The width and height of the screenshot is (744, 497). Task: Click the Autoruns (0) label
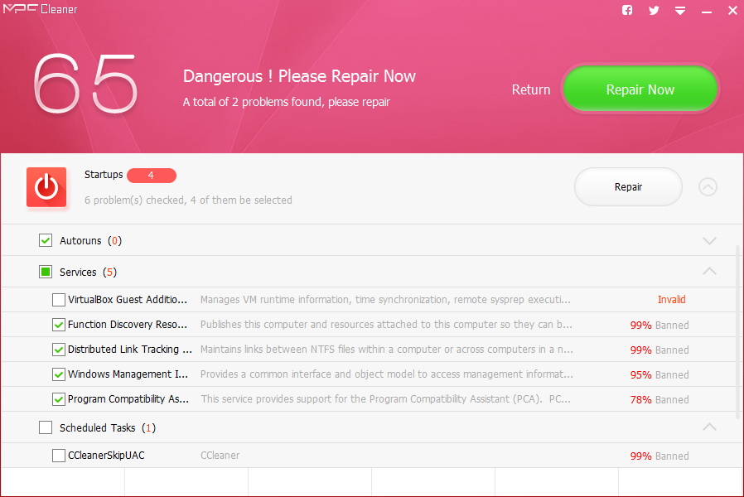pyautogui.click(x=90, y=241)
